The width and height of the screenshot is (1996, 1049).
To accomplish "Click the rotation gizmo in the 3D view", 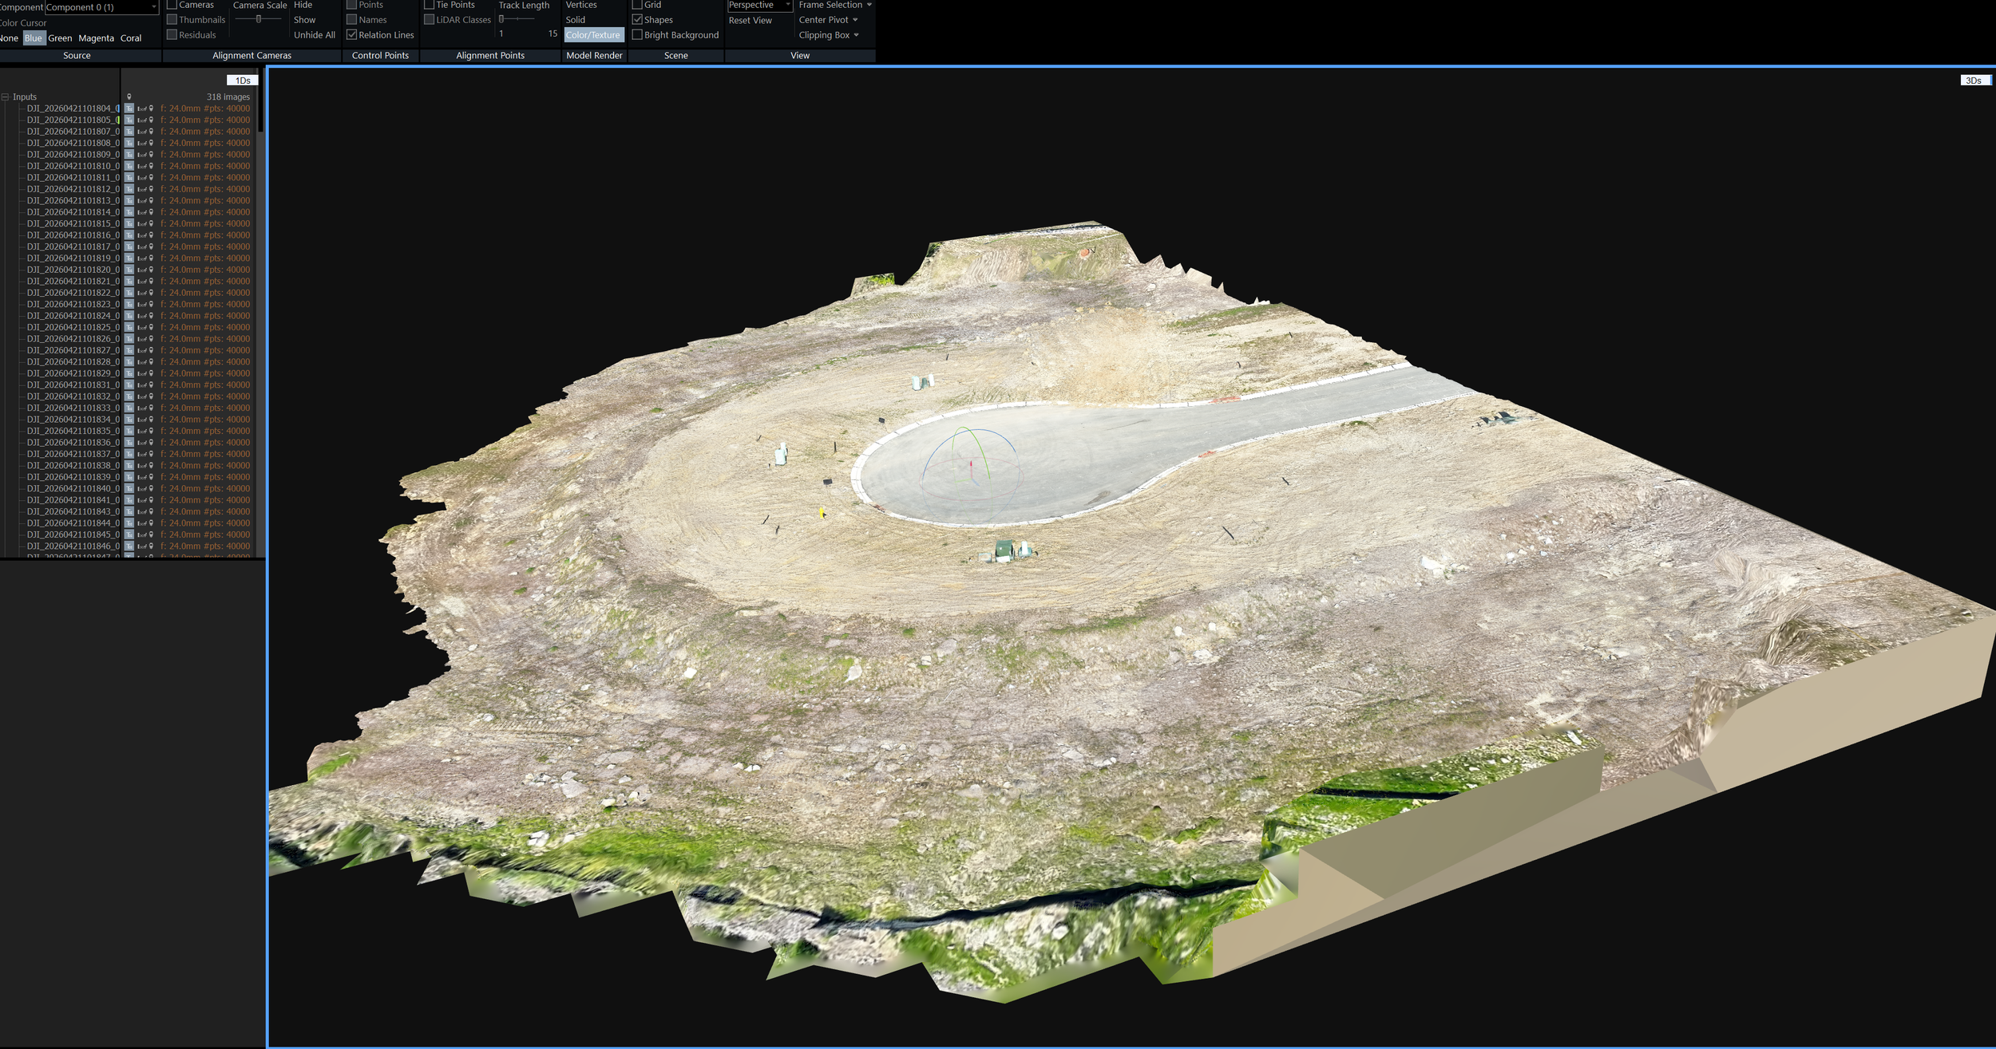I will coord(971,469).
